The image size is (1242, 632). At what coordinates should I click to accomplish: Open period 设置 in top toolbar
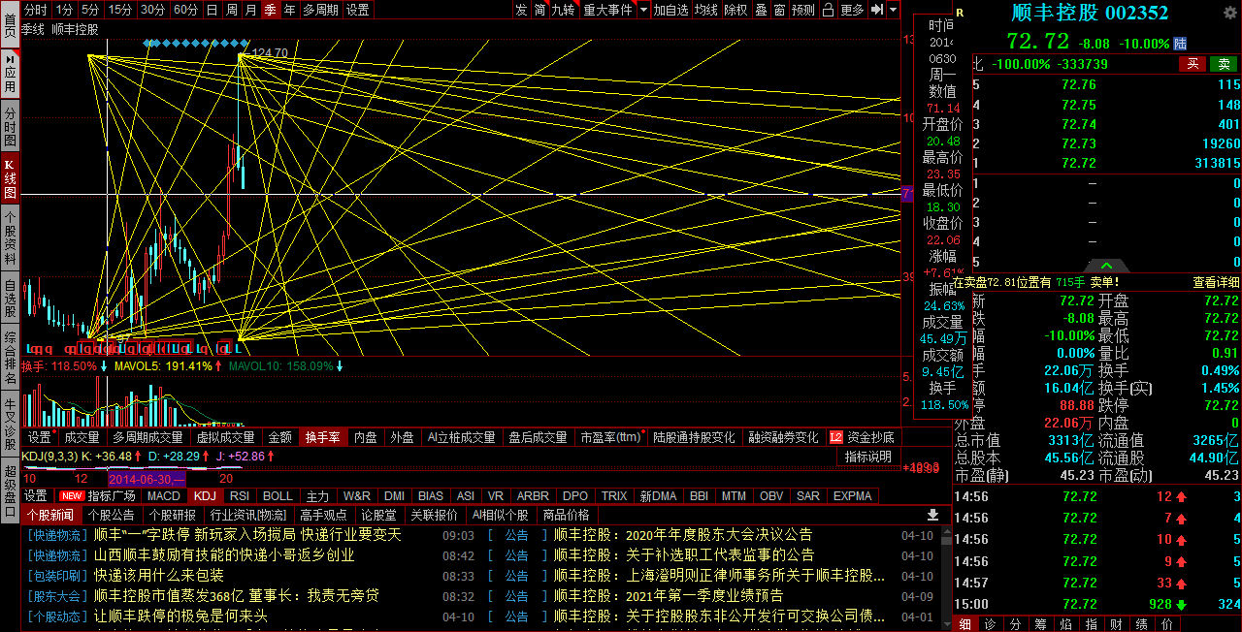click(358, 10)
